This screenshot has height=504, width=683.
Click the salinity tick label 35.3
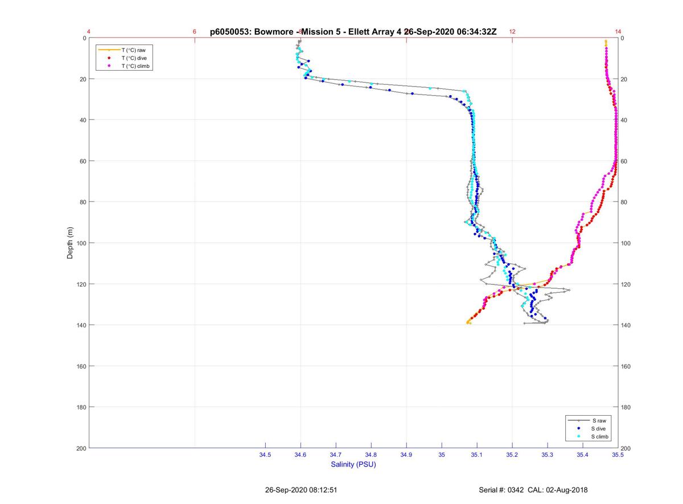pyautogui.click(x=548, y=454)
